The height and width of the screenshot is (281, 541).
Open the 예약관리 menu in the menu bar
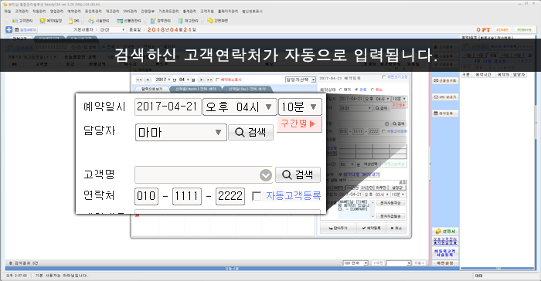pos(74,12)
